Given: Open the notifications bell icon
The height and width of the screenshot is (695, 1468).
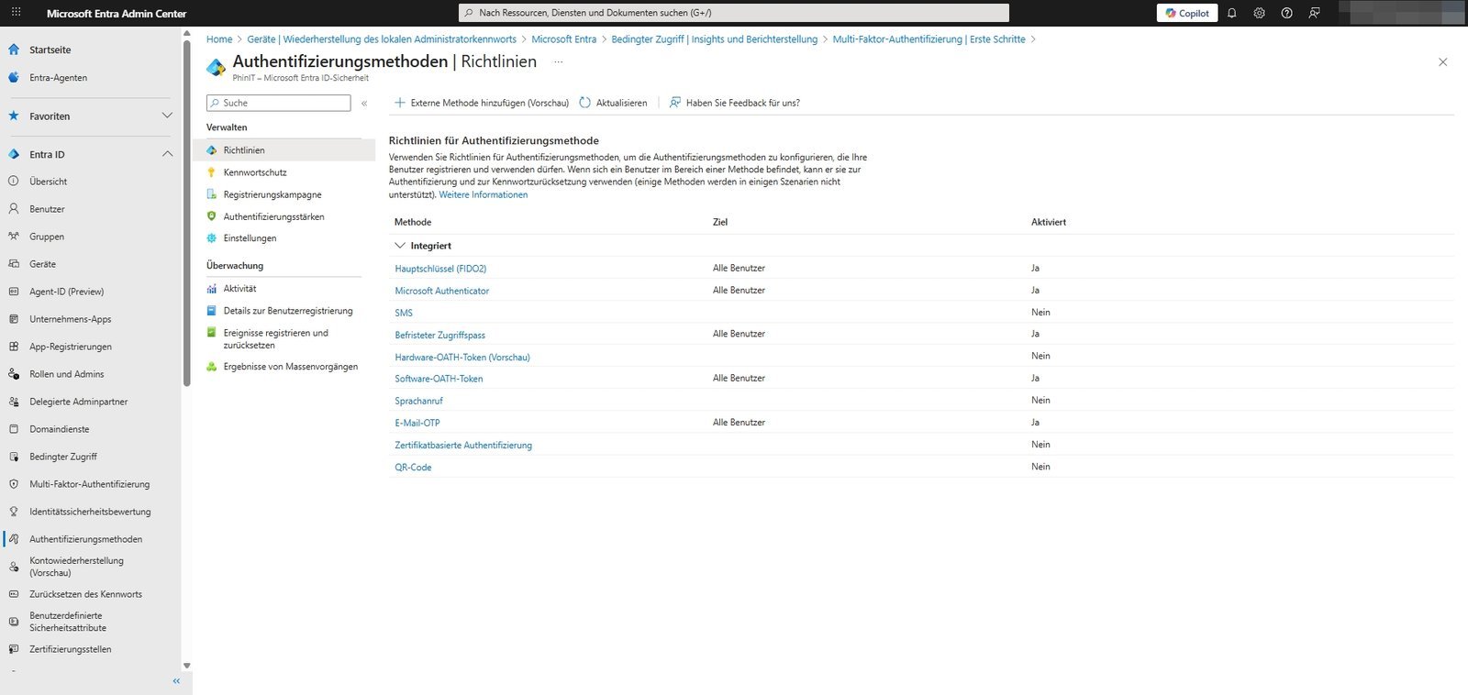Looking at the screenshot, I should tap(1232, 13).
